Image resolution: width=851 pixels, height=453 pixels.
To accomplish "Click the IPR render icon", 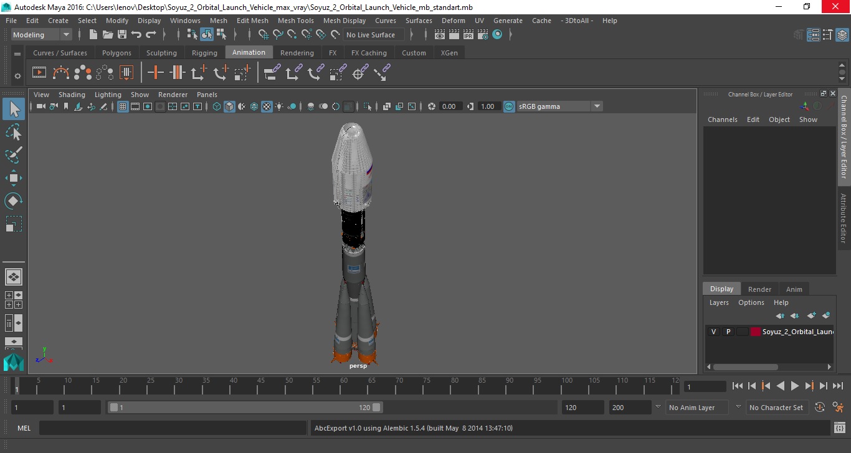I will (x=468, y=35).
